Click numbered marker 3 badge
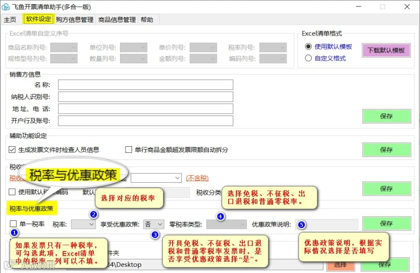Screen dimensions: 420x273 click(x=155, y=235)
